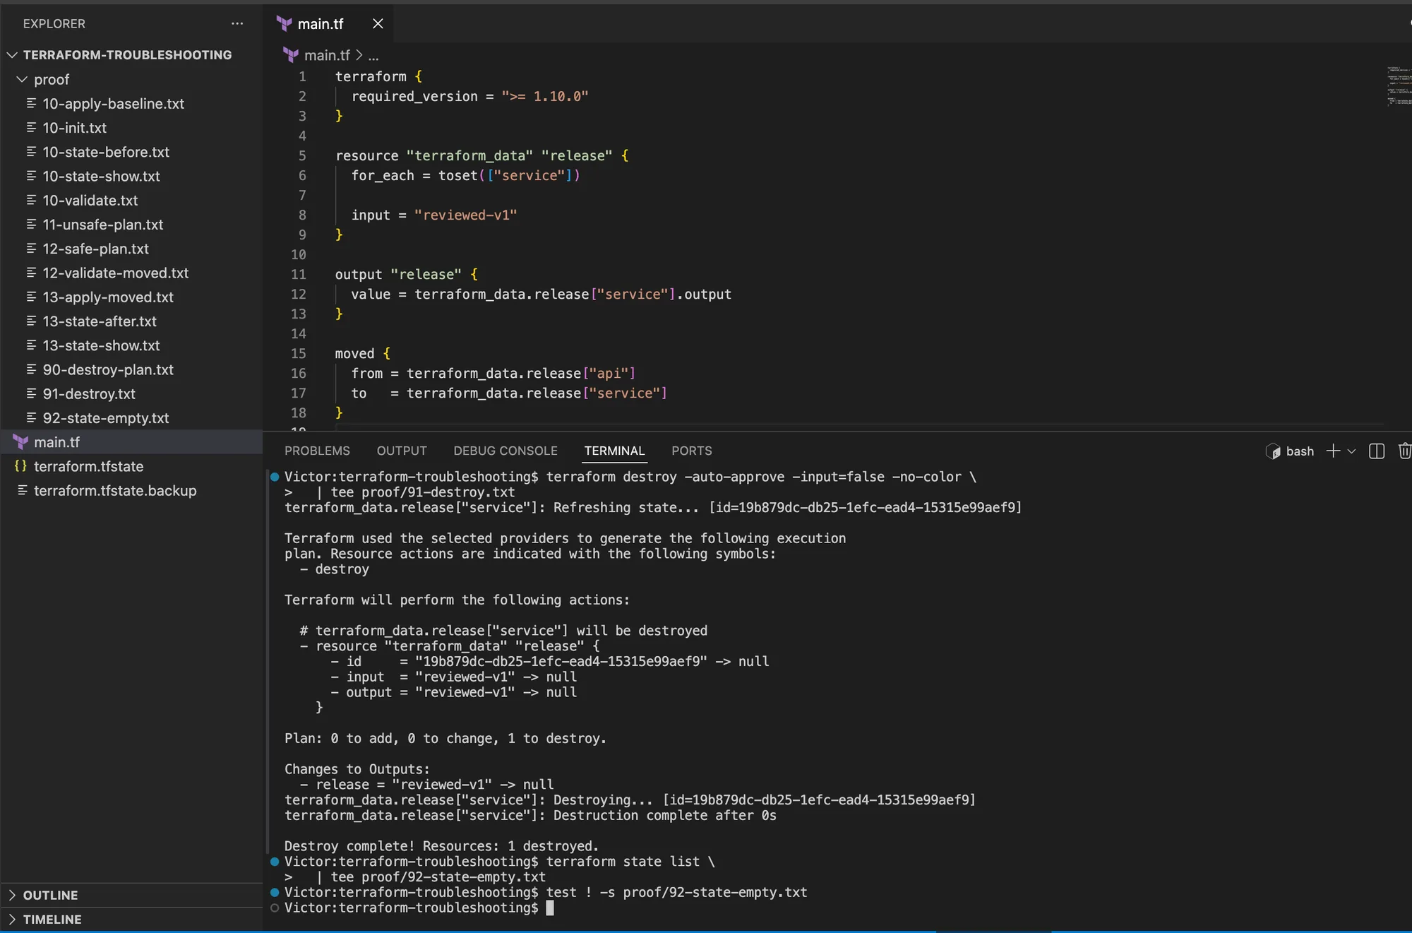Viewport: 1412px width, 933px height.
Task: Click JSON braces icon of terraform.tfstate
Action: [x=20, y=466]
